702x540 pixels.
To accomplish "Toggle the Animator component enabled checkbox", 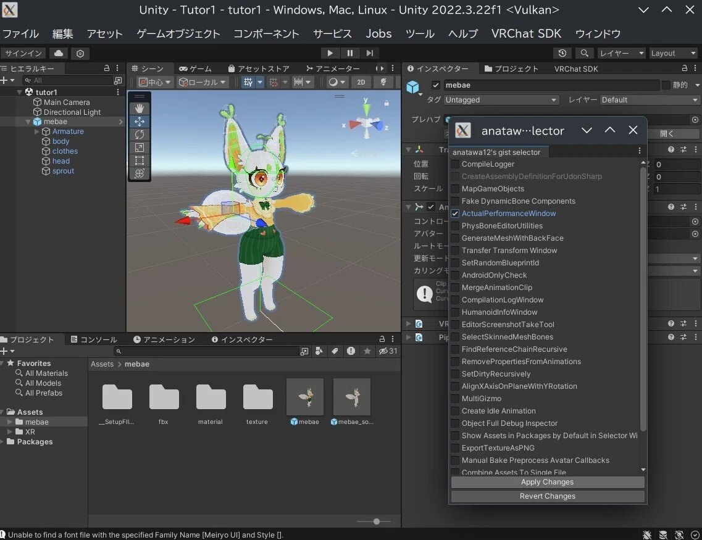I will [x=431, y=207].
